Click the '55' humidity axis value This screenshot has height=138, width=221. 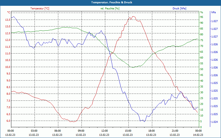[x=202, y=63]
